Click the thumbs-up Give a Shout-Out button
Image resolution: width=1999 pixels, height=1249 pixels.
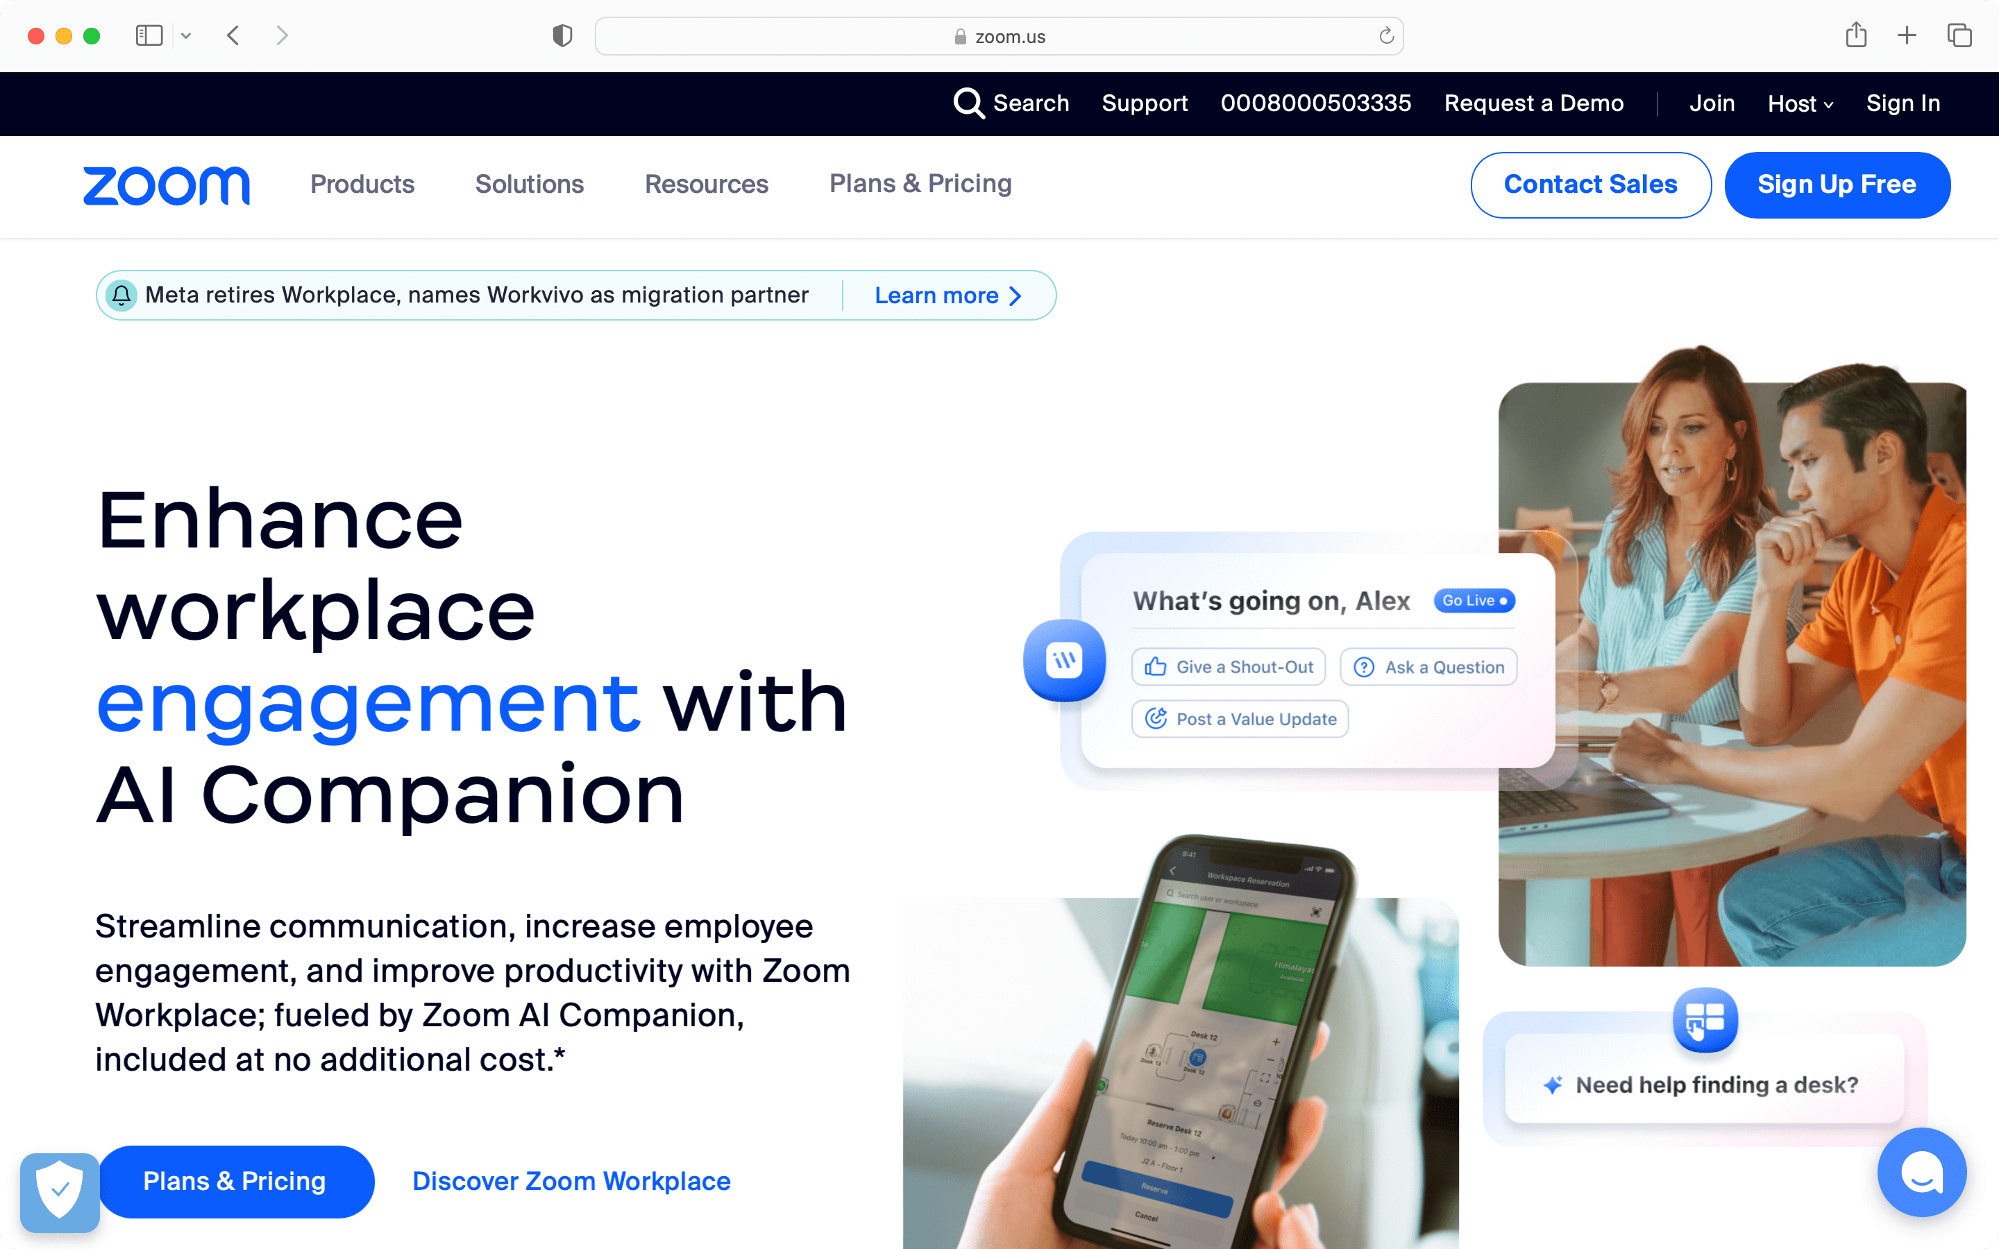tap(1229, 667)
